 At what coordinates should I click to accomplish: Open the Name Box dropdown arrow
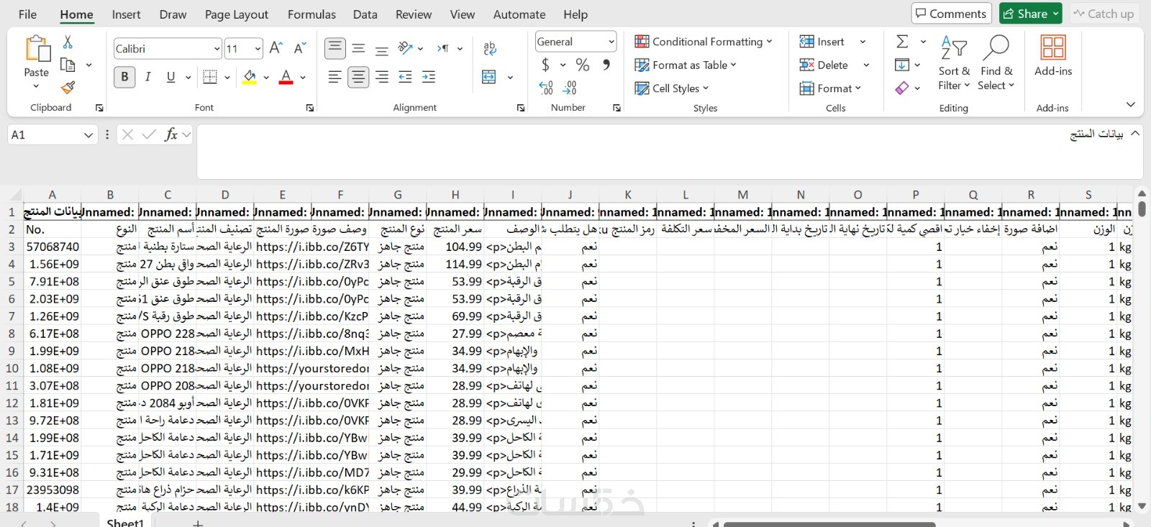88,134
